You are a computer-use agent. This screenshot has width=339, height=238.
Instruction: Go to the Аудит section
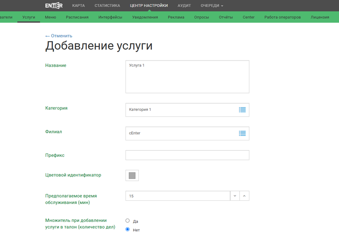184,6
